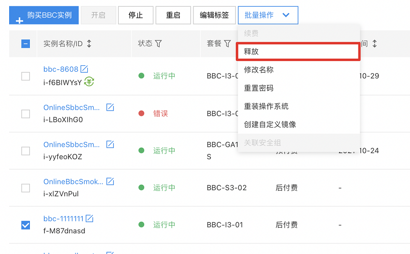Uncheck the bbc-1111111 row checkbox
The image size is (410, 254).
pyautogui.click(x=26, y=225)
